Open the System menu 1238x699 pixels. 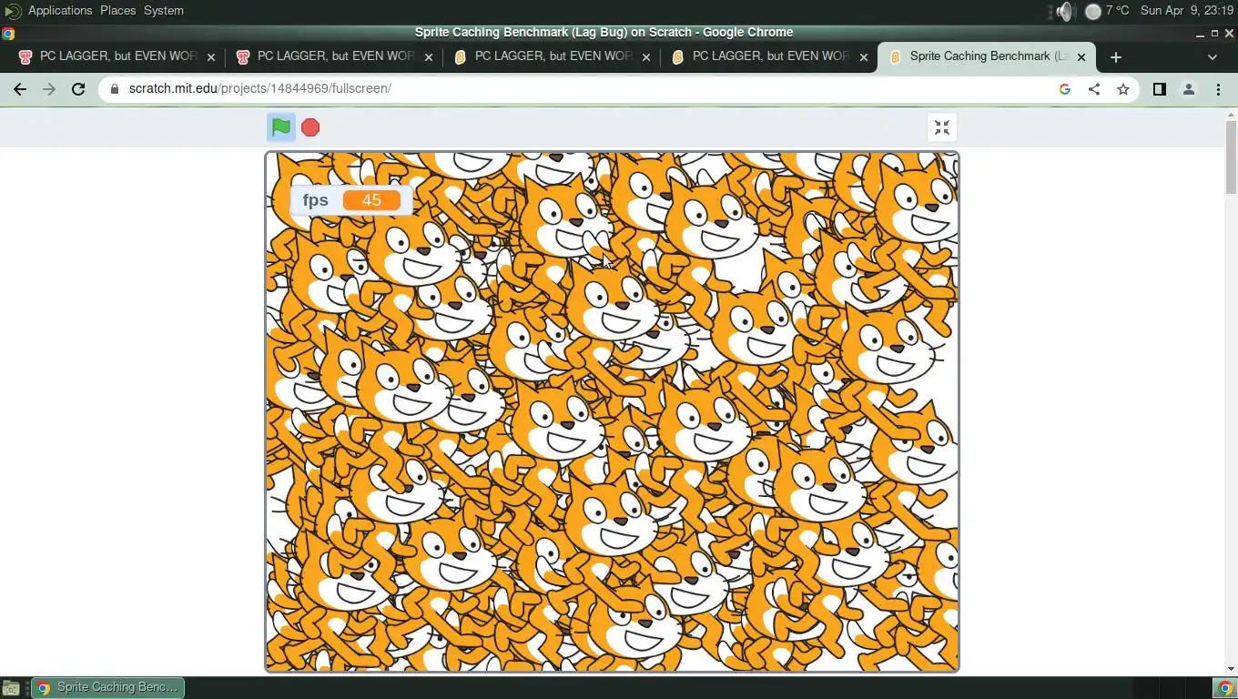164,11
